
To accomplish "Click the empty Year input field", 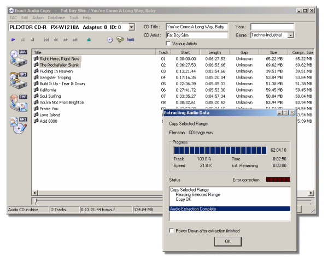I will [x=272, y=27].
